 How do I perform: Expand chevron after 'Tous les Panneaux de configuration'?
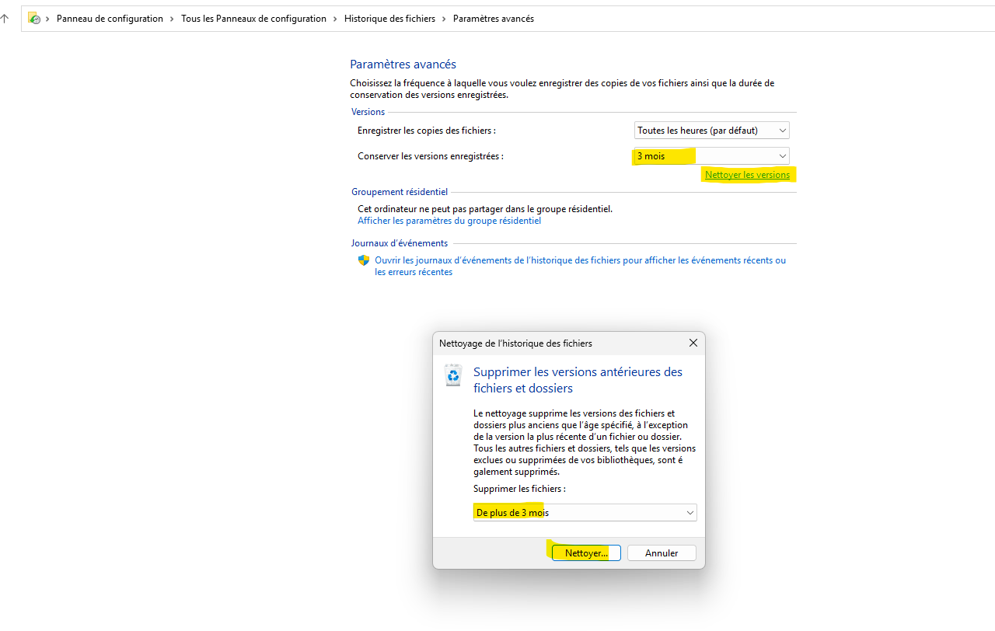(336, 19)
